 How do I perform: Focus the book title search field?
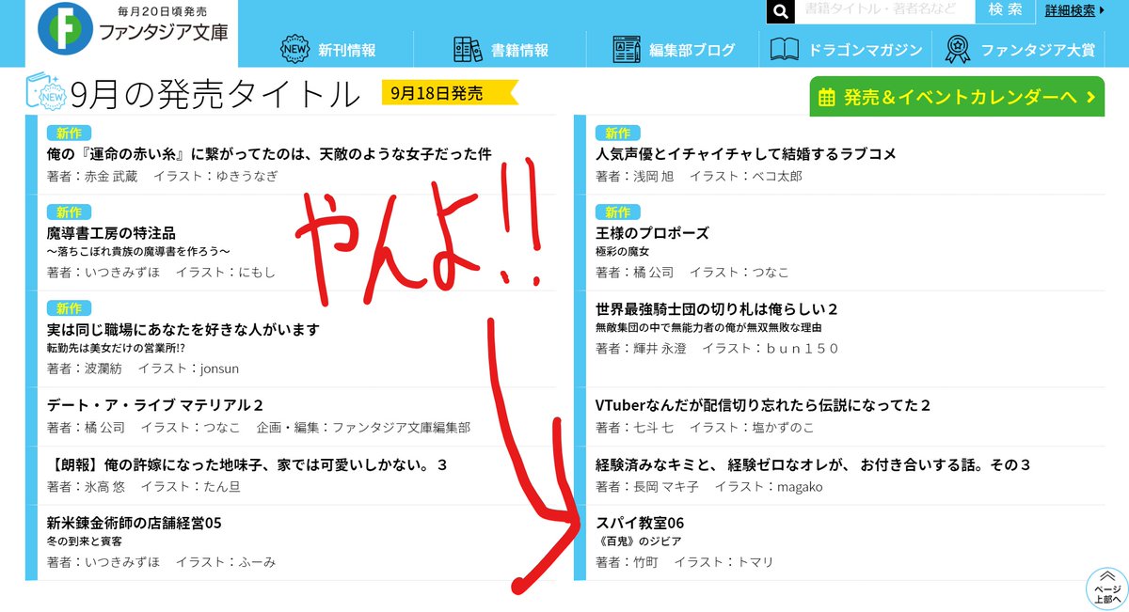click(884, 10)
